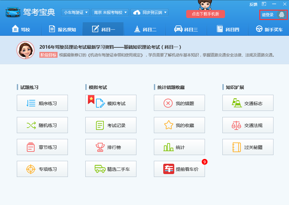The width and height of the screenshot is (289, 205).
Task: Open 章节练习 chapter practice
Action: pos(42,147)
